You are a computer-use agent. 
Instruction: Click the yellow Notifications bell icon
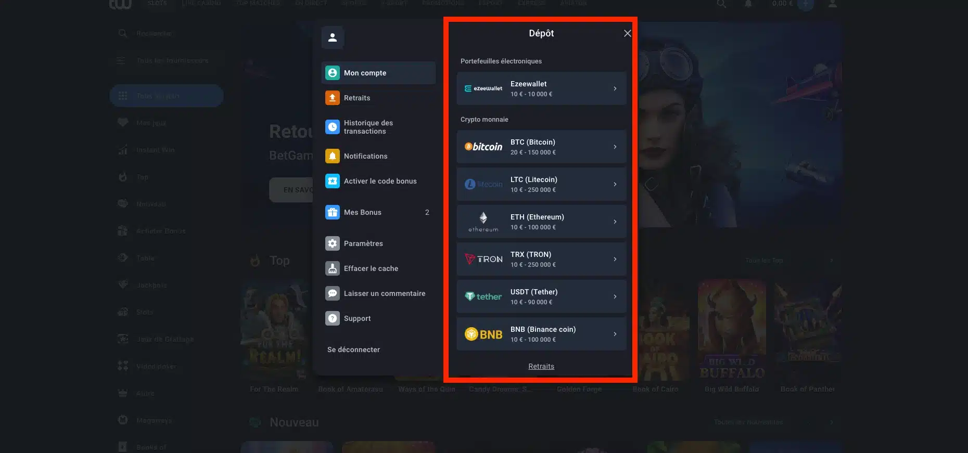(x=333, y=156)
